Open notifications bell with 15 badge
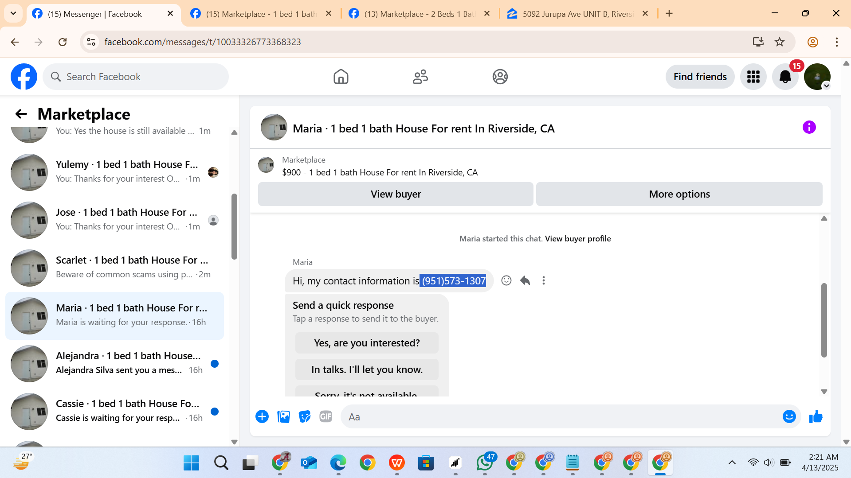Image resolution: width=851 pixels, height=478 pixels. 785,77
